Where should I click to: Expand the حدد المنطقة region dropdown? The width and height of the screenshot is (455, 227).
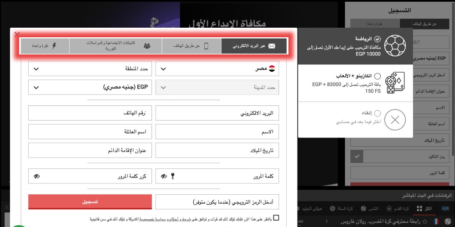[90, 69]
